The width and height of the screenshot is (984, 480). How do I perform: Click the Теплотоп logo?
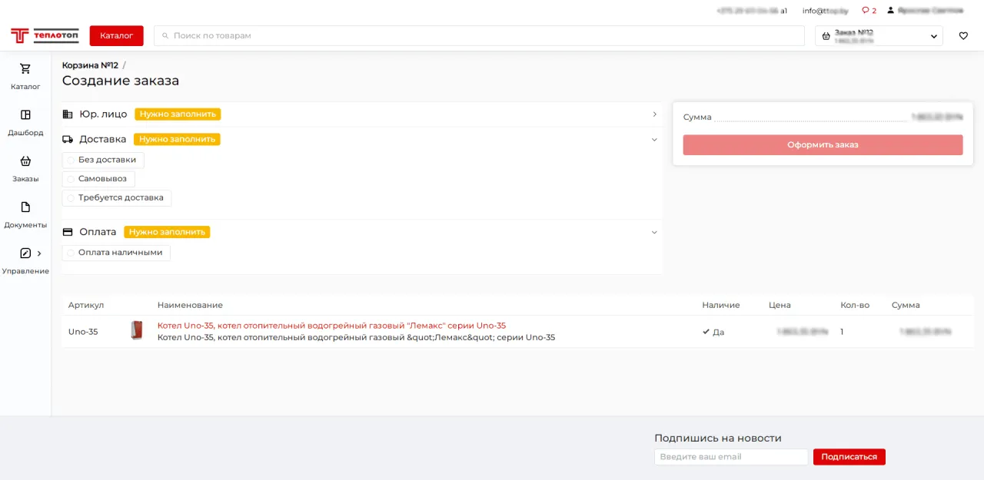[45, 36]
